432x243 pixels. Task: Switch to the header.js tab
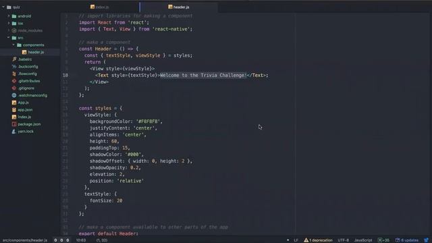coord(179,7)
